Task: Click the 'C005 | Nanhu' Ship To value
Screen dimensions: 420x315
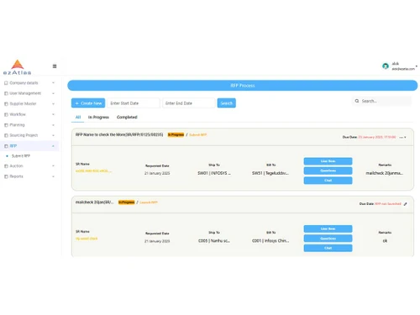Action: point(214,241)
